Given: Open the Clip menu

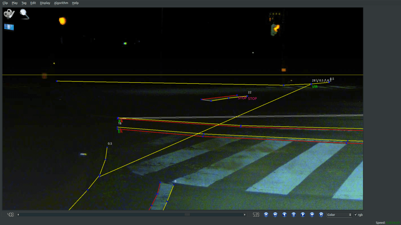Looking at the screenshot, I should (x=5, y=3).
